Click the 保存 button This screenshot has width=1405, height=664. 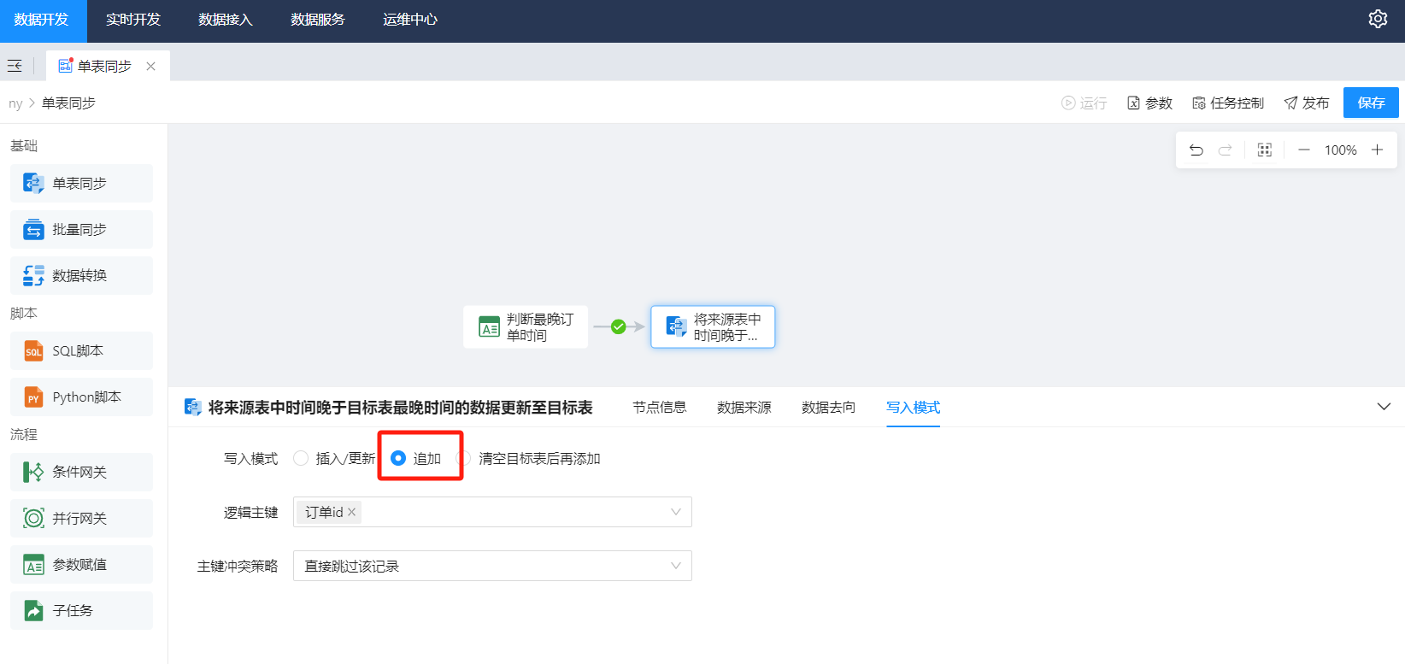click(x=1370, y=103)
